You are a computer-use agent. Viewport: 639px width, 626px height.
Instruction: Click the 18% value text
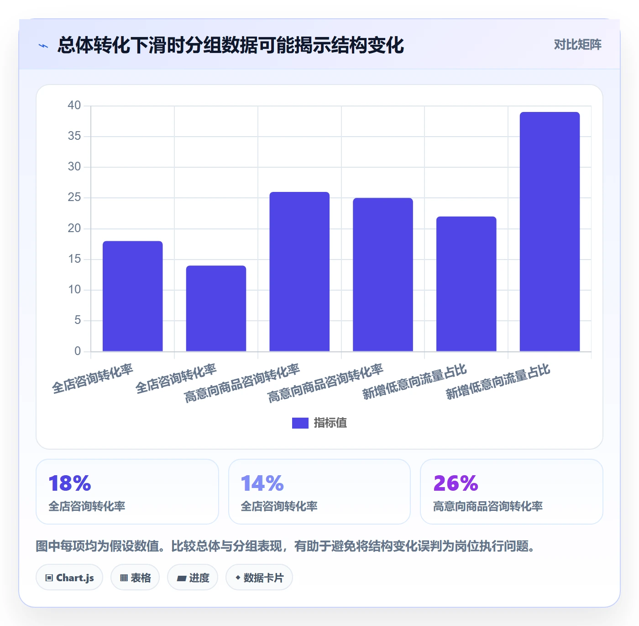pos(70,483)
